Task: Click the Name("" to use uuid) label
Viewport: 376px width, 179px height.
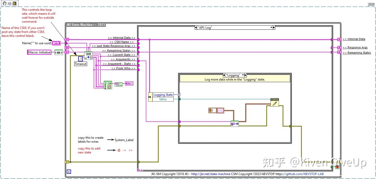Action: click(37, 43)
